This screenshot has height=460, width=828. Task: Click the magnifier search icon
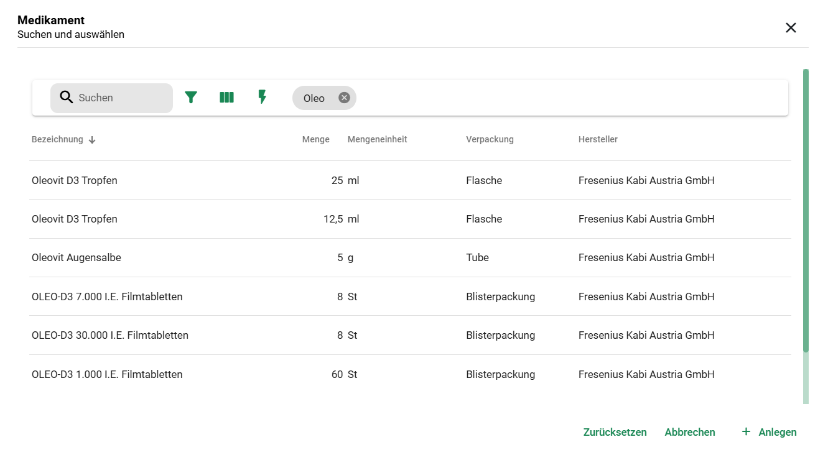click(x=67, y=98)
